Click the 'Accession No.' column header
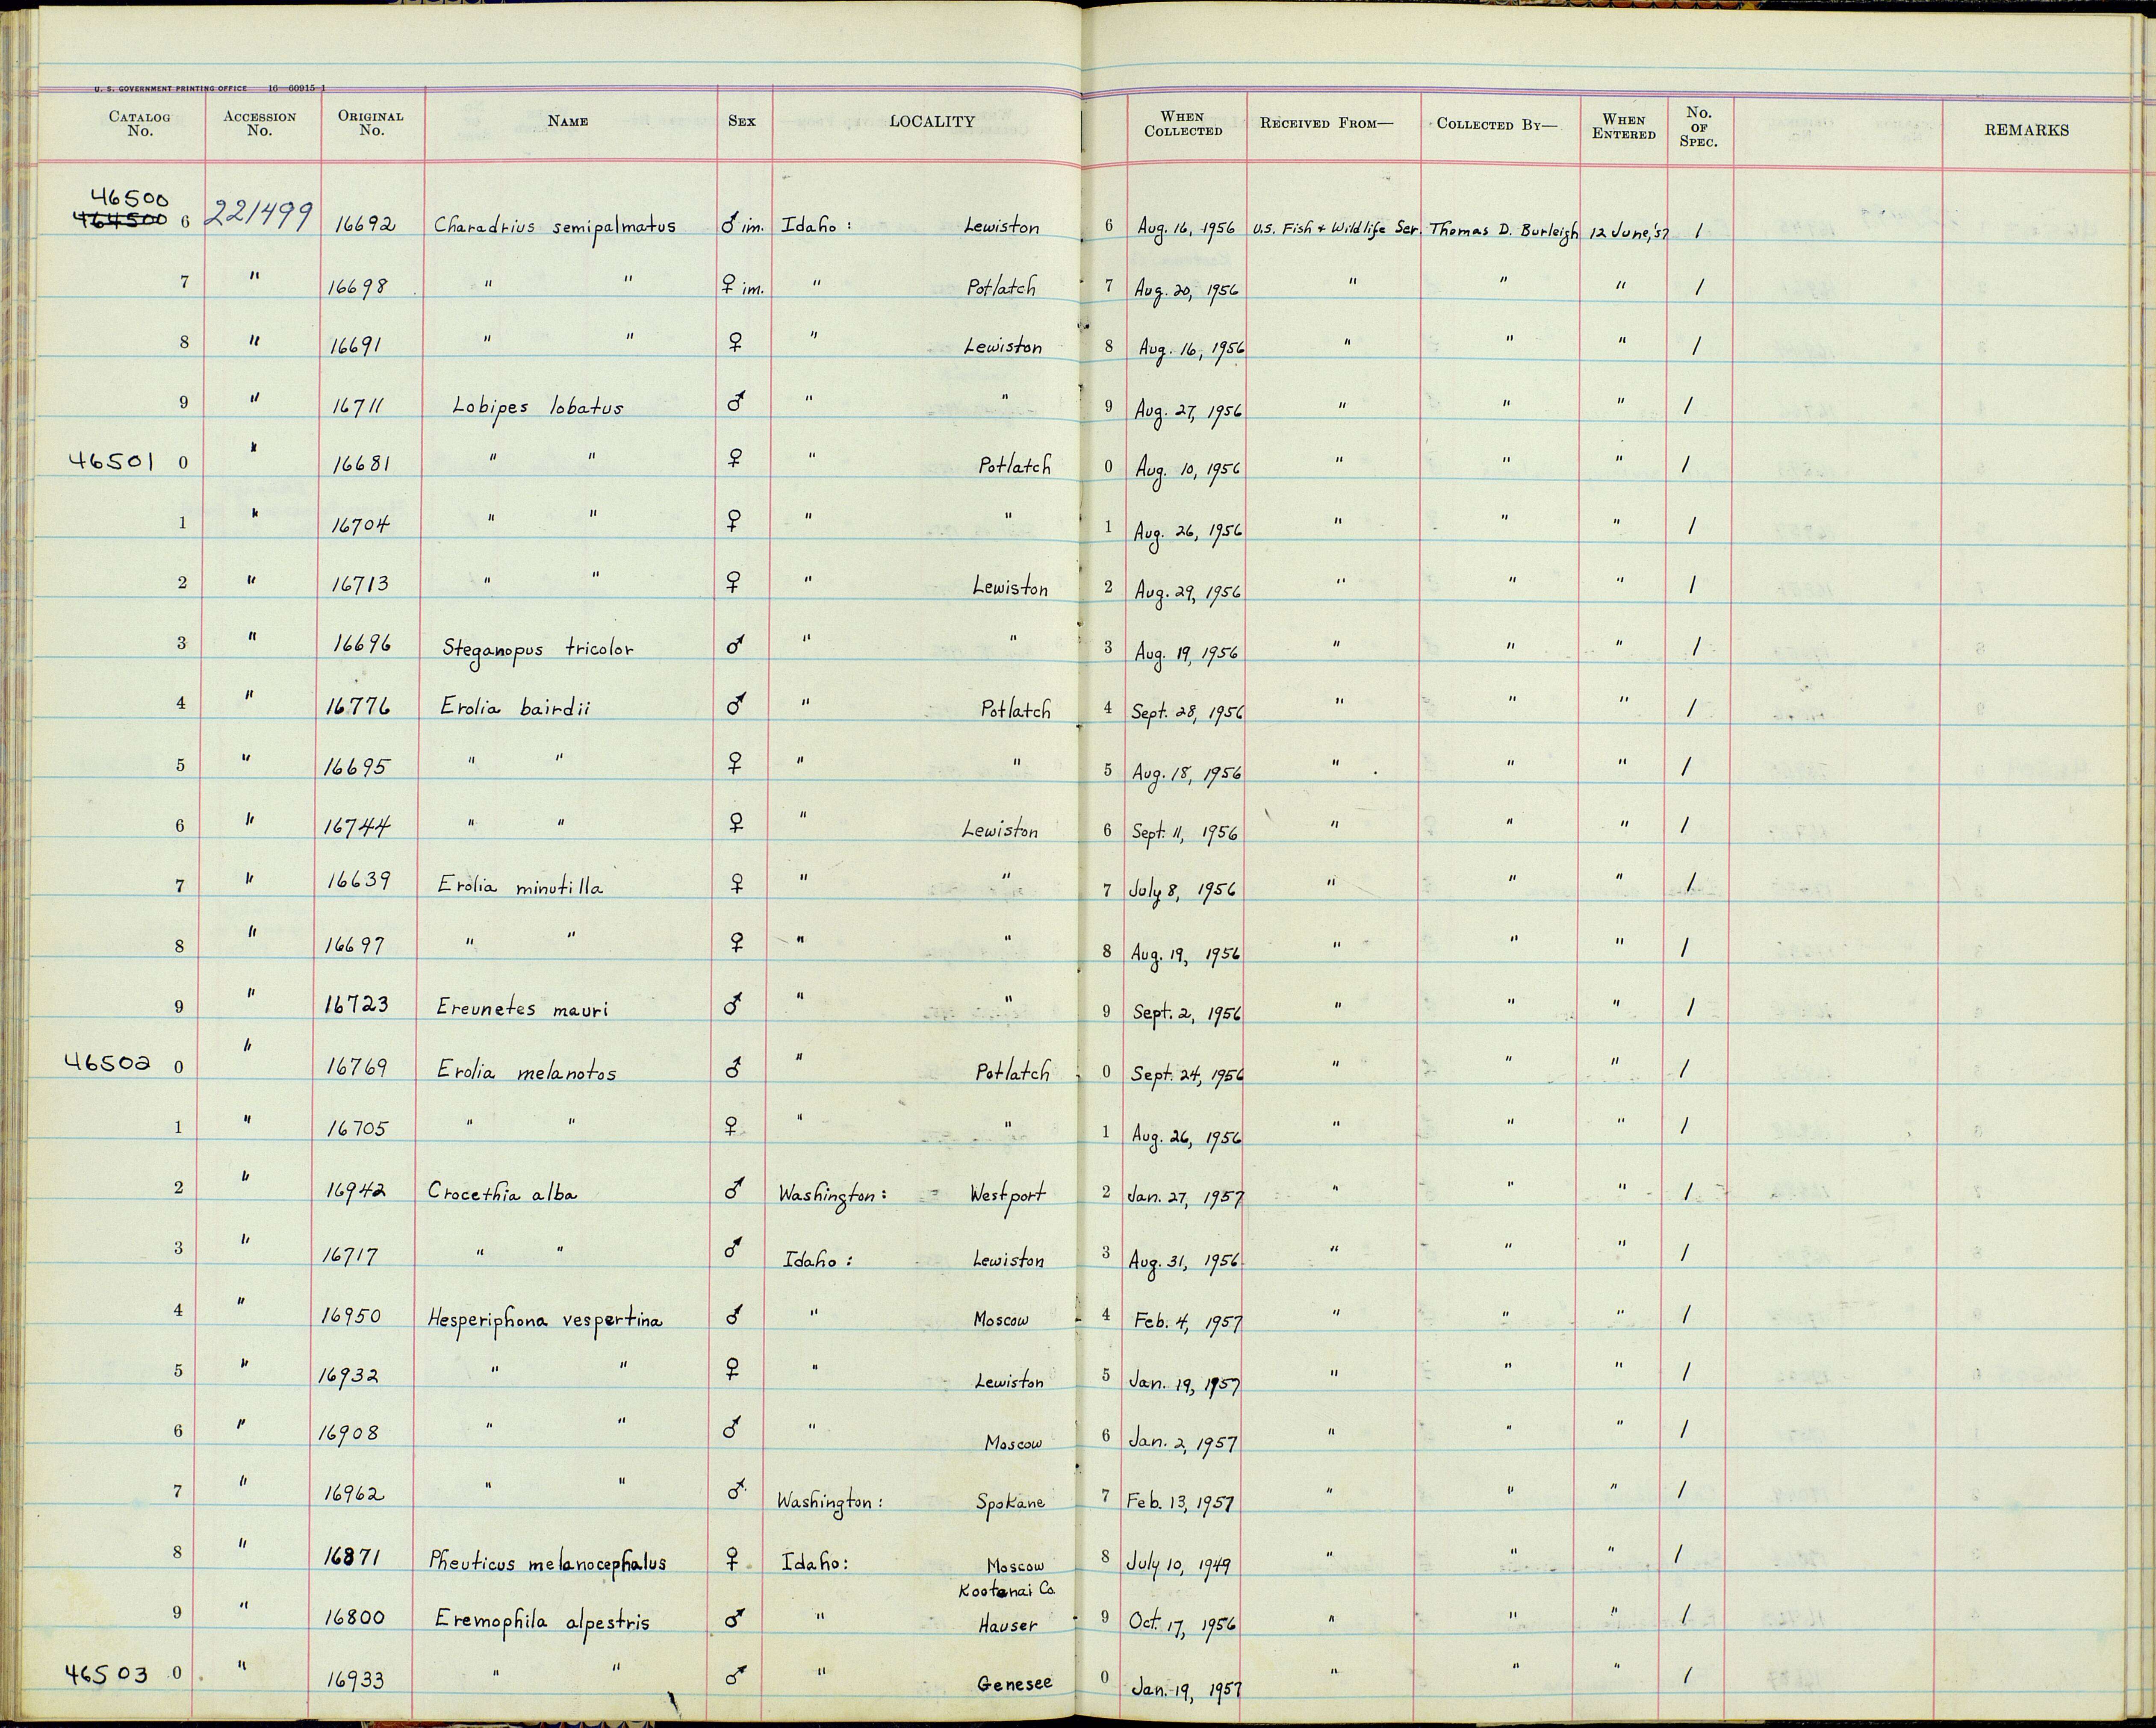Viewport: 2156px width, 1728px height. pos(259,123)
